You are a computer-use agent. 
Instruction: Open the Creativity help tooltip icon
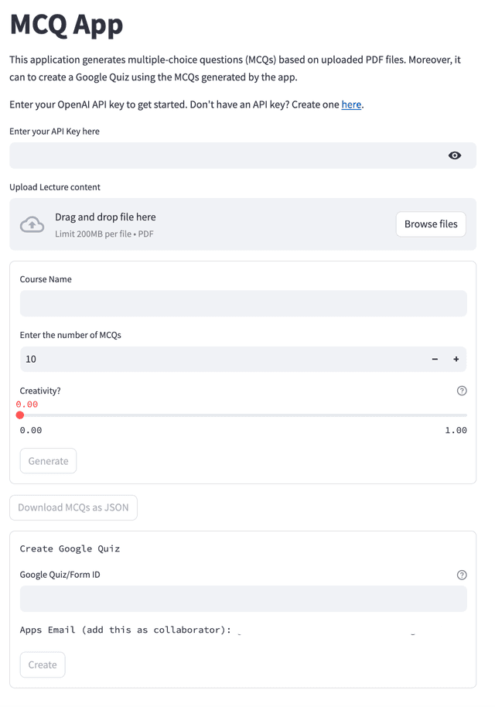tap(462, 391)
